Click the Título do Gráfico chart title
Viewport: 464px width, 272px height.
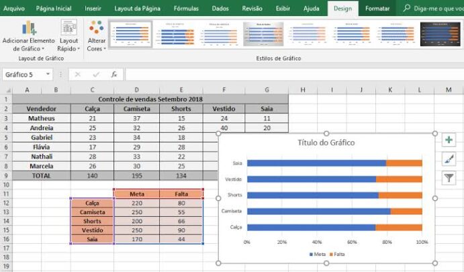click(326, 142)
